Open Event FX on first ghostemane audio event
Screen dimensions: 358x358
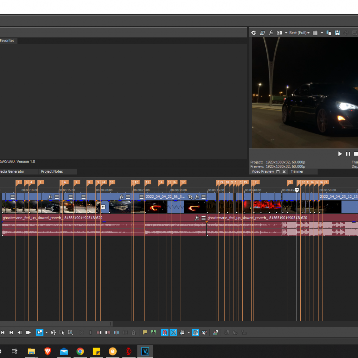197,218
